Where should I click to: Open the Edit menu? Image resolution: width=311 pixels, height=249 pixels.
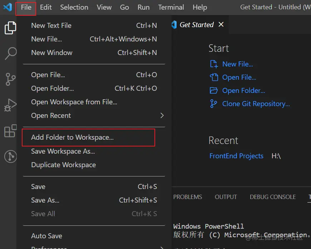coord(46,8)
